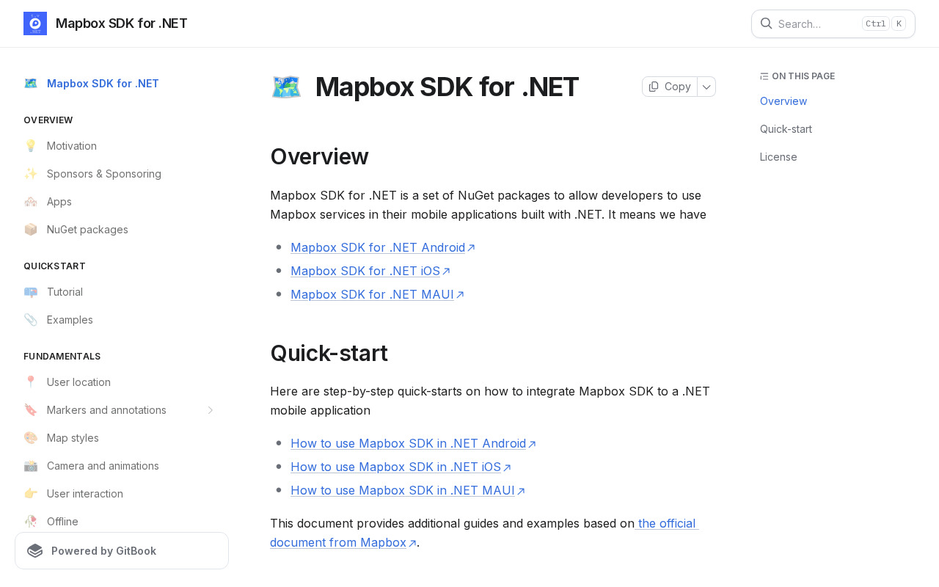Click the sparkles icon beside Sponsors & Sponsoring
939x587 pixels.
(31, 174)
